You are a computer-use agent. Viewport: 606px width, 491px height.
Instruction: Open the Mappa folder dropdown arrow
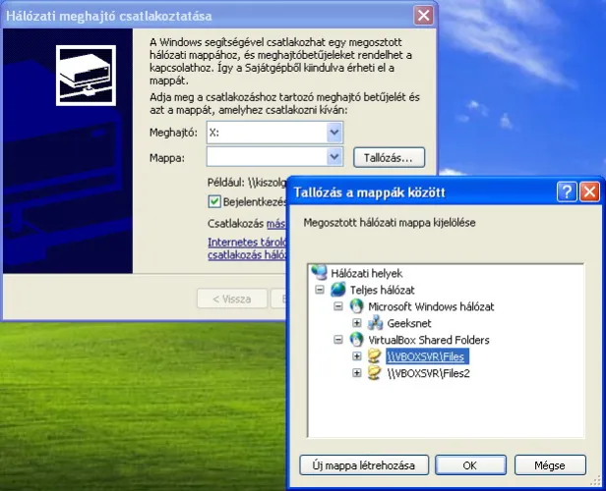point(334,157)
